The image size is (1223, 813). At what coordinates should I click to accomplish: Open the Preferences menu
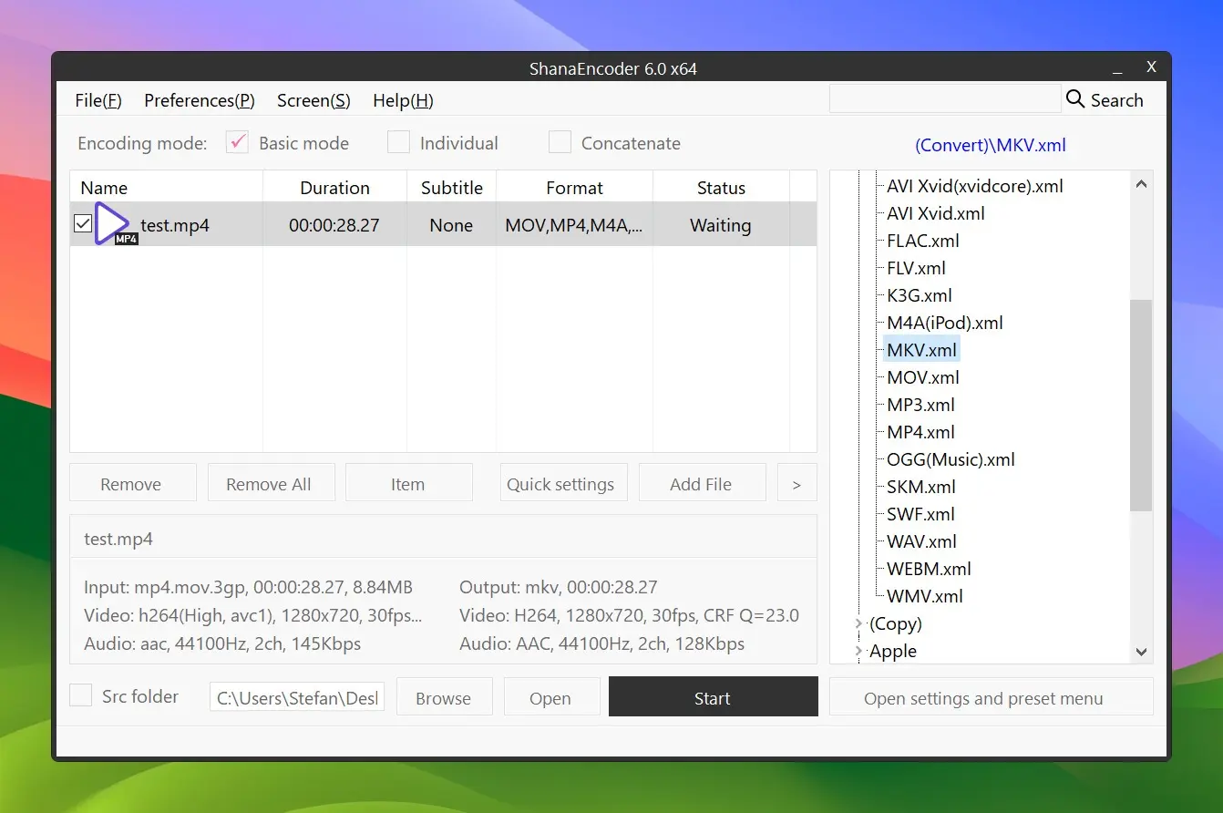[x=199, y=100]
